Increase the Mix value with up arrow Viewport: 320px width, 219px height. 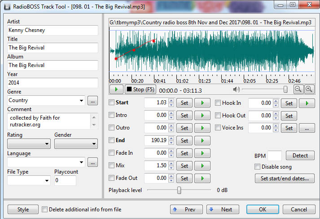171,163
